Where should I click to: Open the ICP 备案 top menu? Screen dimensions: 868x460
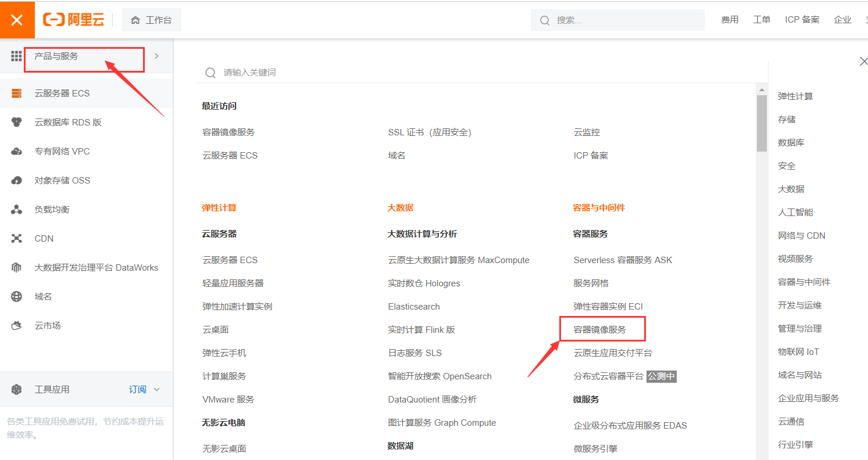[802, 20]
